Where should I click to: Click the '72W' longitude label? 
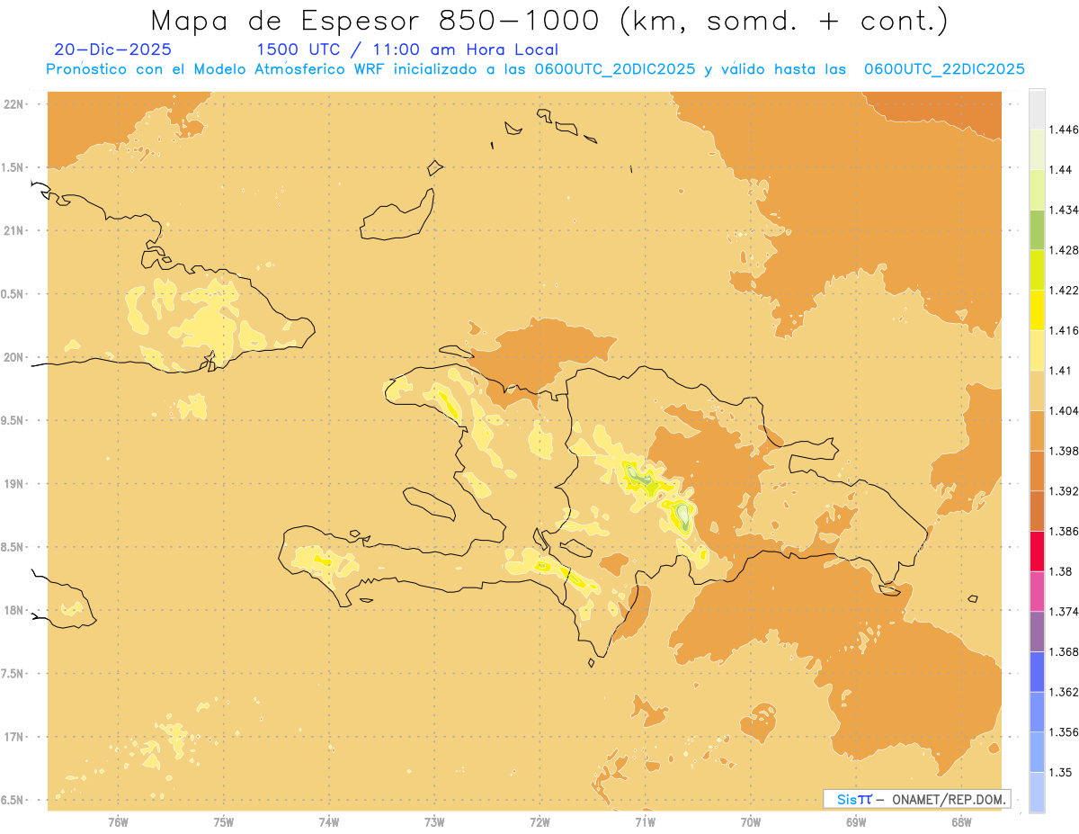539,822
